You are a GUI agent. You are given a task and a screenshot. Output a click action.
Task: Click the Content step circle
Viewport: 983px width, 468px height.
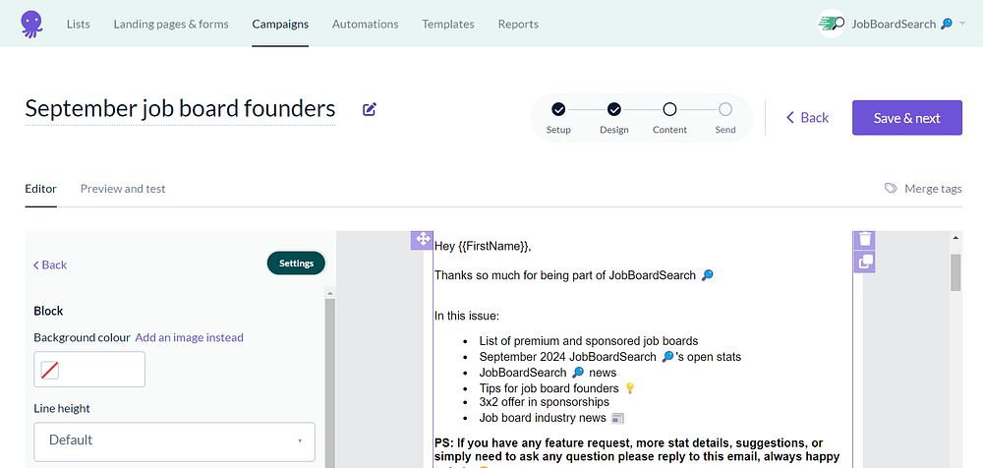[669, 110]
